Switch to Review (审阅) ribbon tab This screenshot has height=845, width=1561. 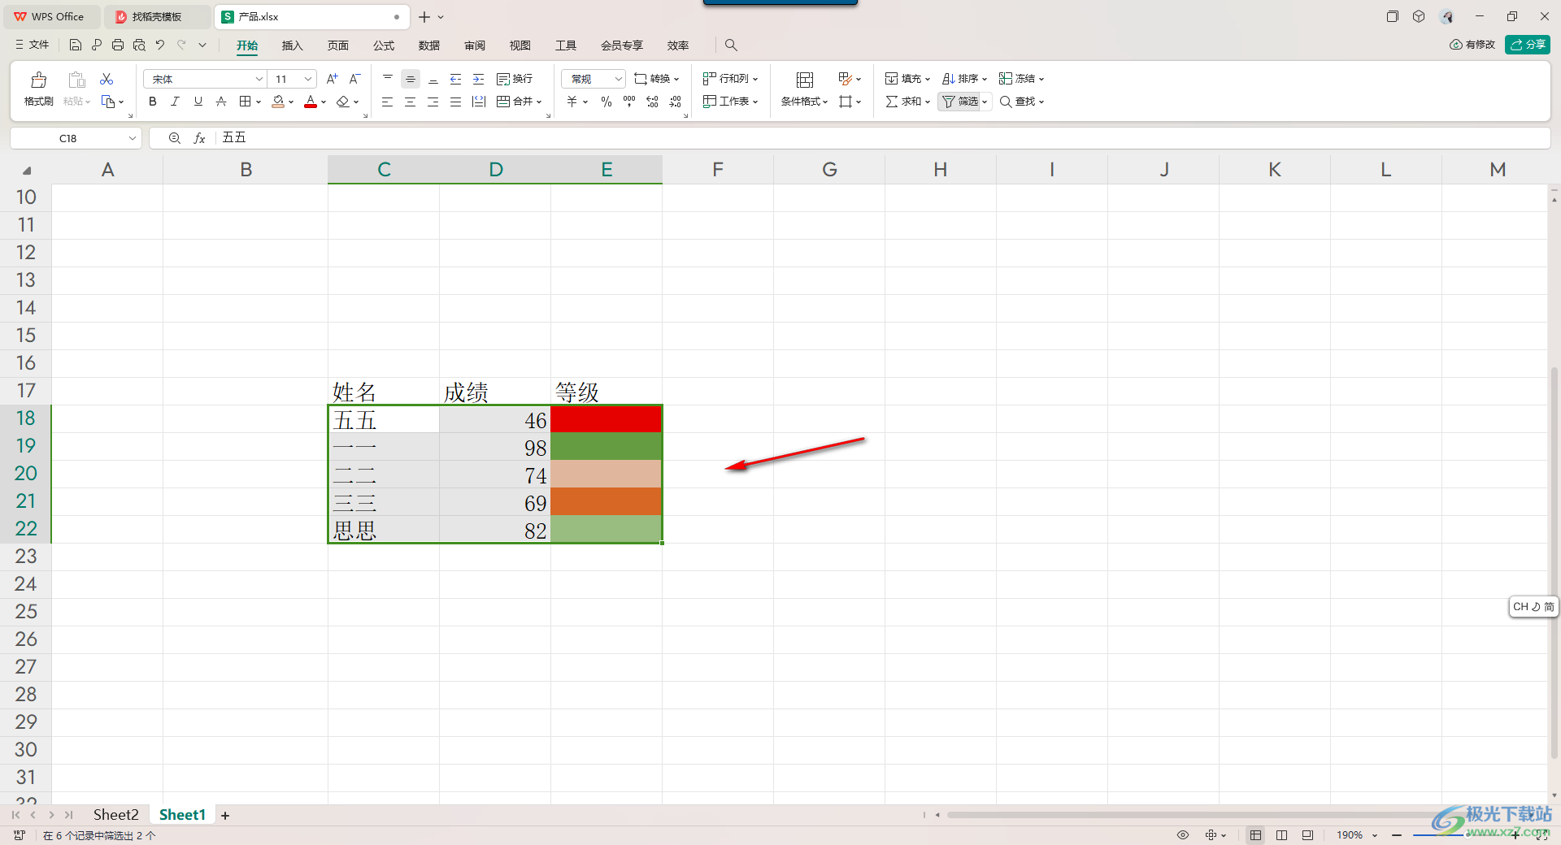click(475, 45)
